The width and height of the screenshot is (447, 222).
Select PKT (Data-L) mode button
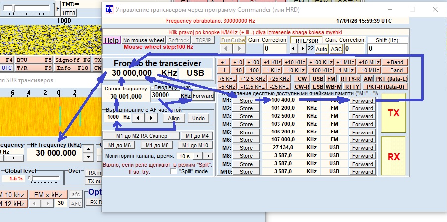click(x=391, y=79)
